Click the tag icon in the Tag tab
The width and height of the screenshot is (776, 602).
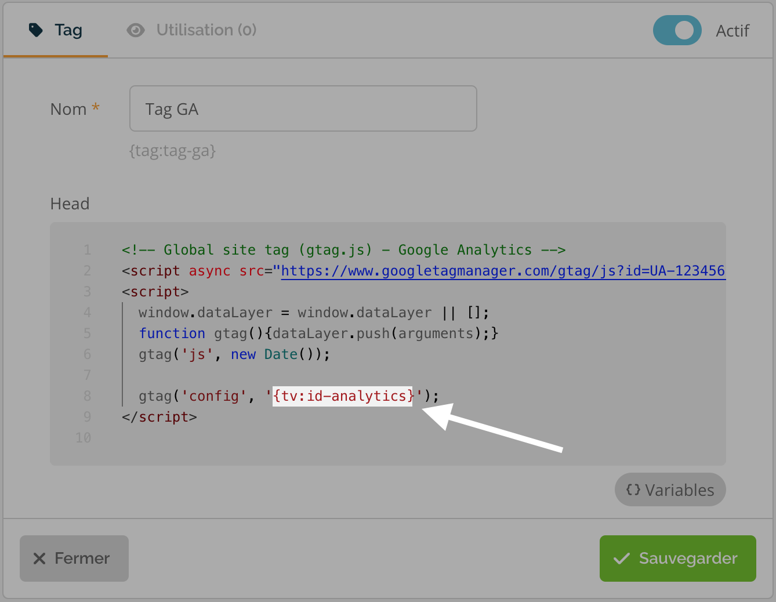pyautogui.click(x=36, y=30)
